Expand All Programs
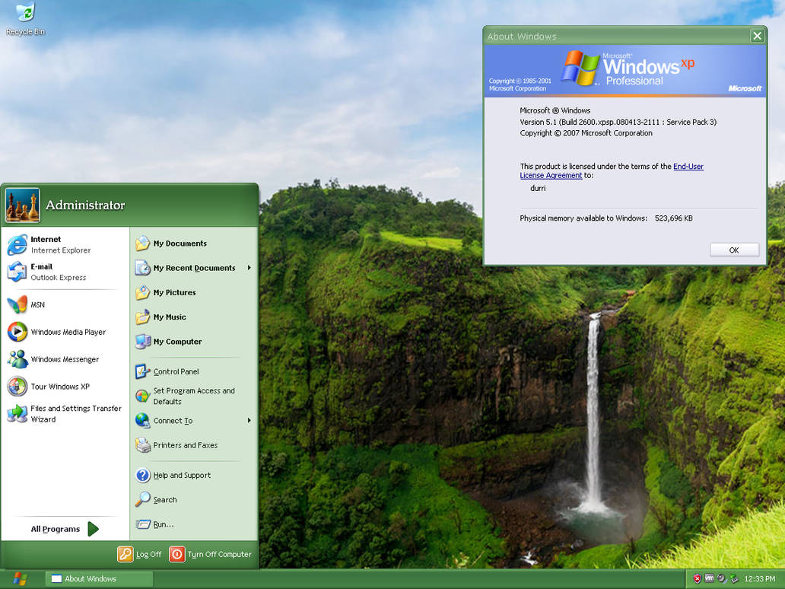Image resolution: width=785 pixels, height=589 pixels. click(55, 528)
